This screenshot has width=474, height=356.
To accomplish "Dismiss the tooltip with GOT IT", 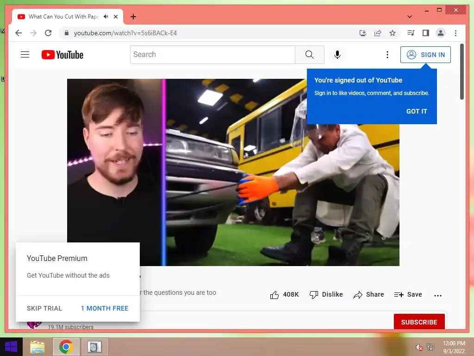I will (417, 111).
